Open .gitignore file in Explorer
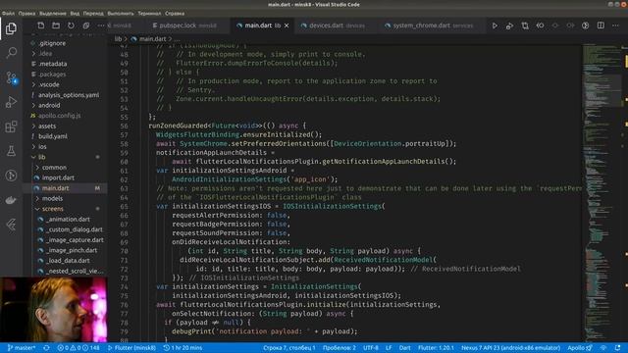 tap(52, 43)
